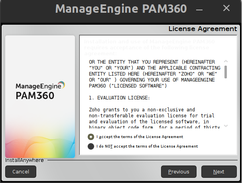Click the 'License Agreement' heading
Viewport: 242px width, 183px height.
coord(203,29)
